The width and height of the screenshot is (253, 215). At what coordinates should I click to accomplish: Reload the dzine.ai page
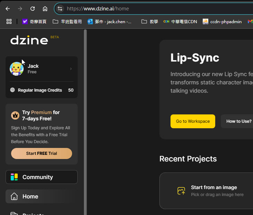(x=33, y=9)
